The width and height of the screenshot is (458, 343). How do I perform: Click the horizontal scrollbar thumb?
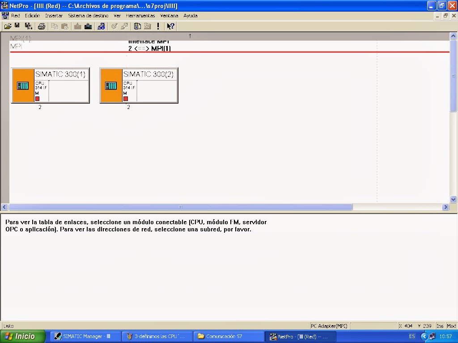pyautogui.click(x=181, y=207)
